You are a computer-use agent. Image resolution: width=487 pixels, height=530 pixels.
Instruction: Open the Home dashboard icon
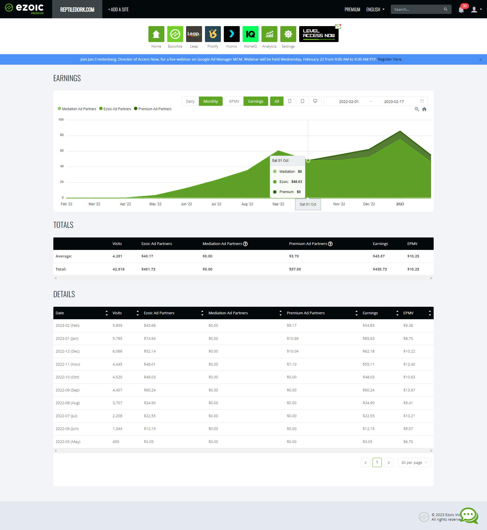[156, 34]
